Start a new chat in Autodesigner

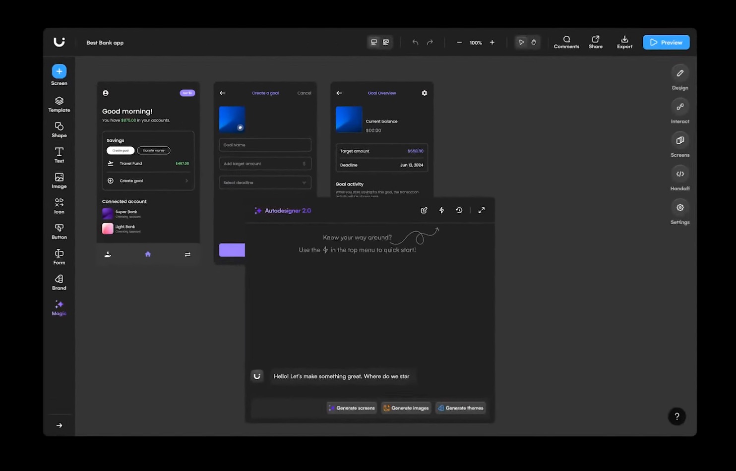pyautogui.click(x=424, y=210)
